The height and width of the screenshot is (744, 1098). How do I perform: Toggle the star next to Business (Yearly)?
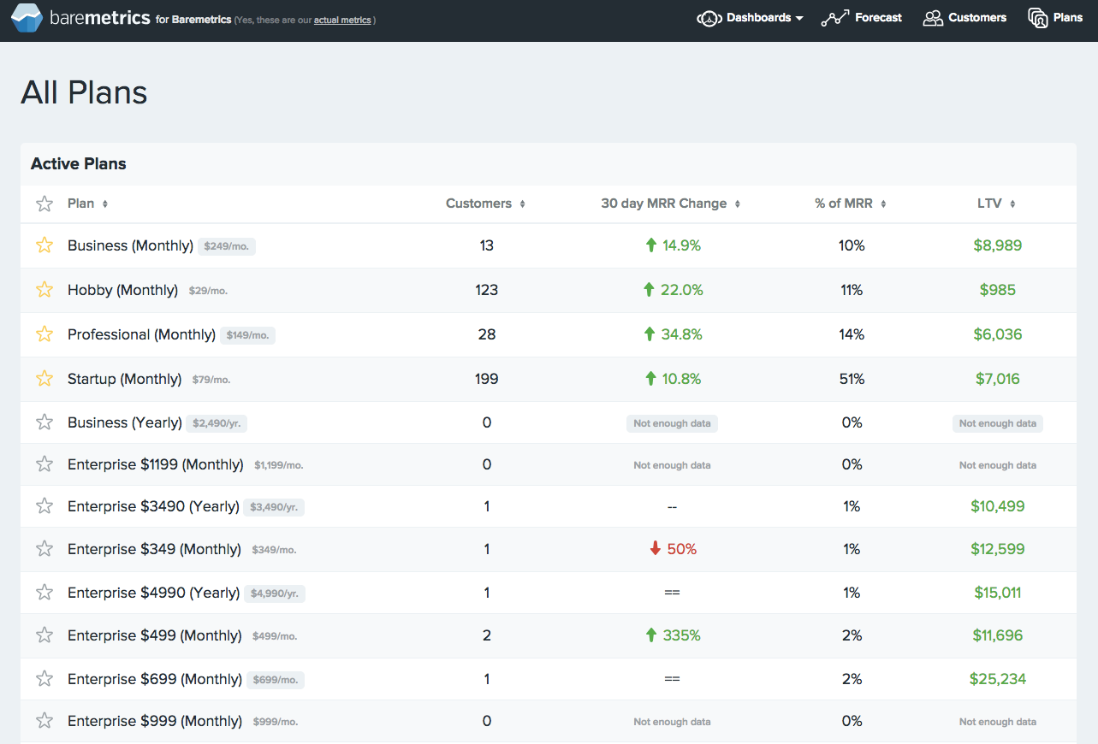tap(44, 422)
